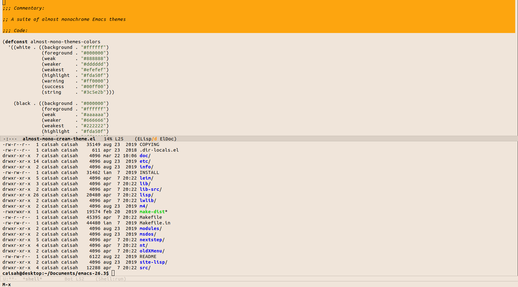The width and height of the screenshot is (518, 287).
Task: Click the Shell:run mode indicator
Action: coord(111,279)
